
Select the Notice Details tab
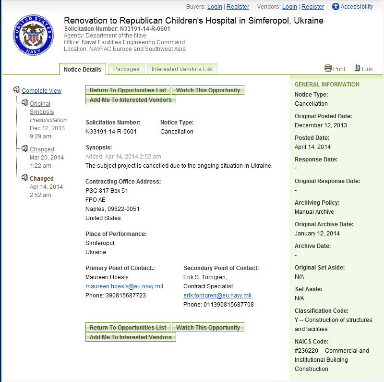point(83,69)
